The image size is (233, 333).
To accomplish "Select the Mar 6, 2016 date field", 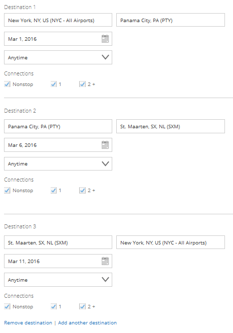I will (58, 145).
